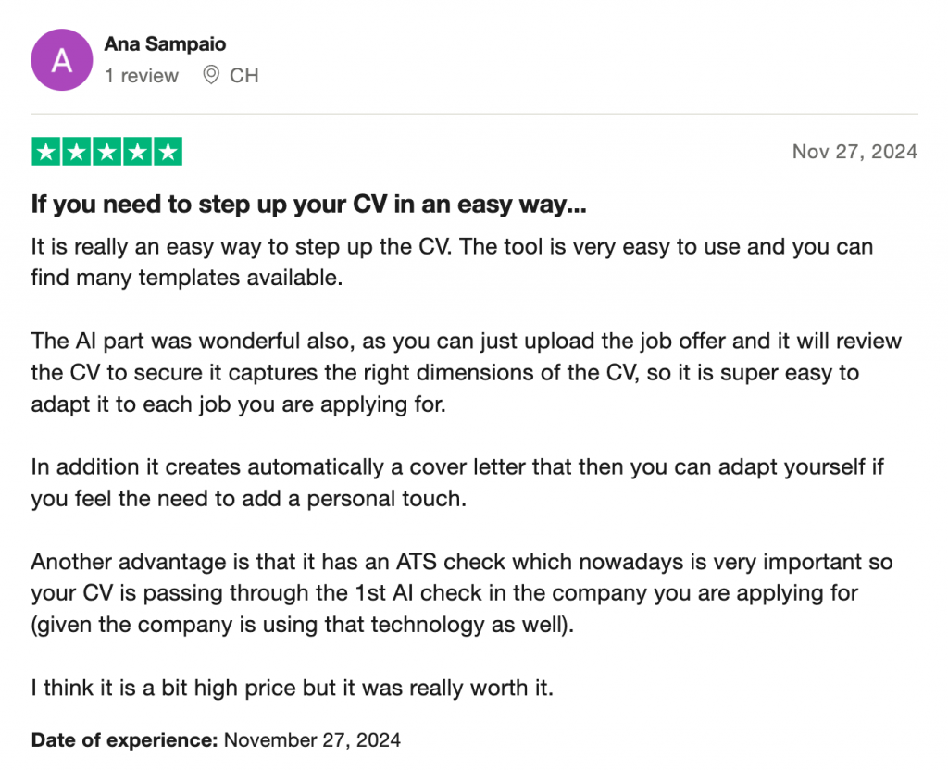Click the November 27, 2024 experience date

pyautogui.click(x=313, y=739)
